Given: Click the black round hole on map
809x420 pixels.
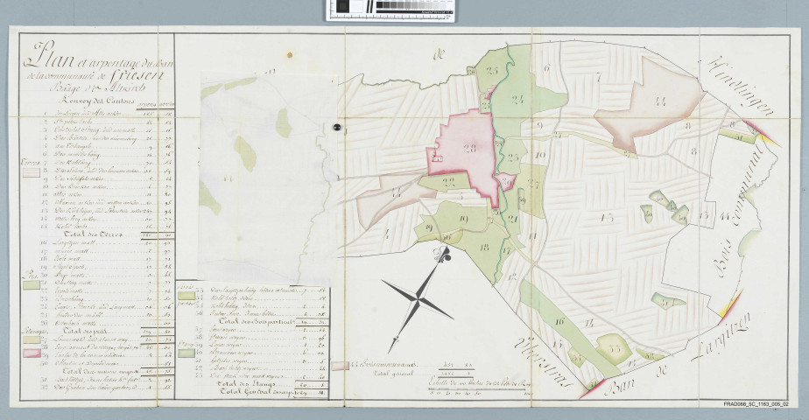Looking at the screenshot, I should (x=335, y=129).
